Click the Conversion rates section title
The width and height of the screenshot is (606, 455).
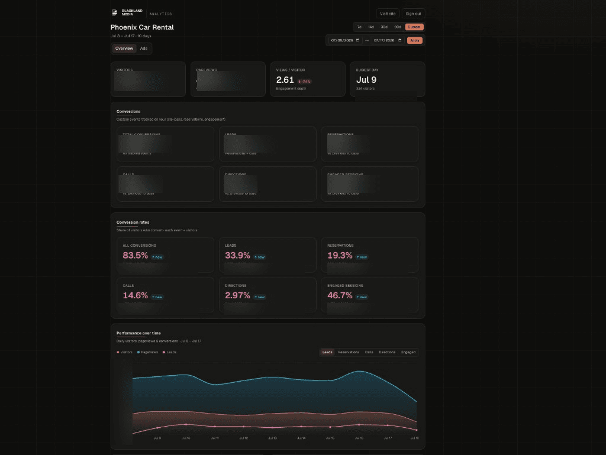[133, 222]
